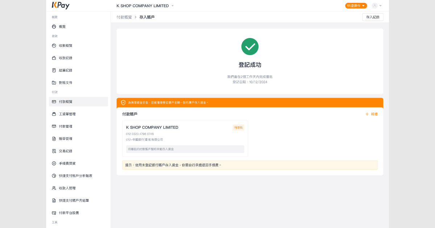Open 付款平台設置 in the sidebar
The width and height of the screenshot is (435, 228).
tap(69, 213)
